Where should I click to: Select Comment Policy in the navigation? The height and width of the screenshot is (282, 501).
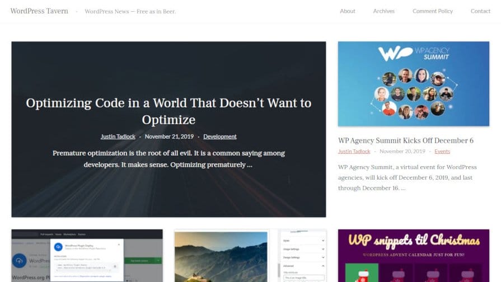432,11
